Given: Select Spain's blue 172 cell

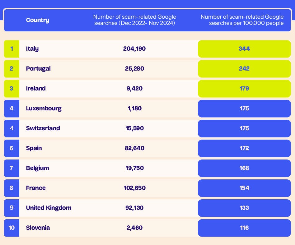Looking at the screenshot, I should tap(244, 148).
